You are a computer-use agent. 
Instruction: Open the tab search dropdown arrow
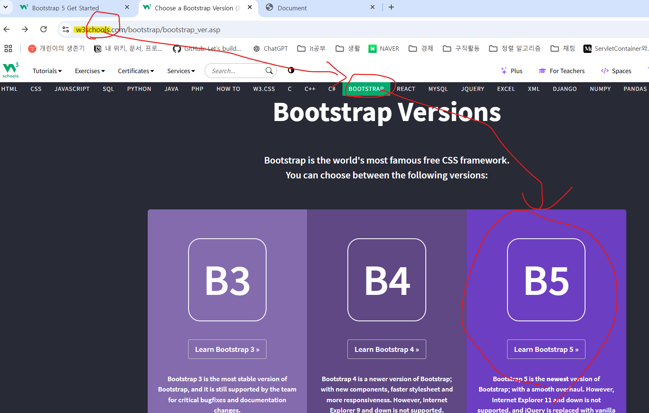(x=6, y=7)
